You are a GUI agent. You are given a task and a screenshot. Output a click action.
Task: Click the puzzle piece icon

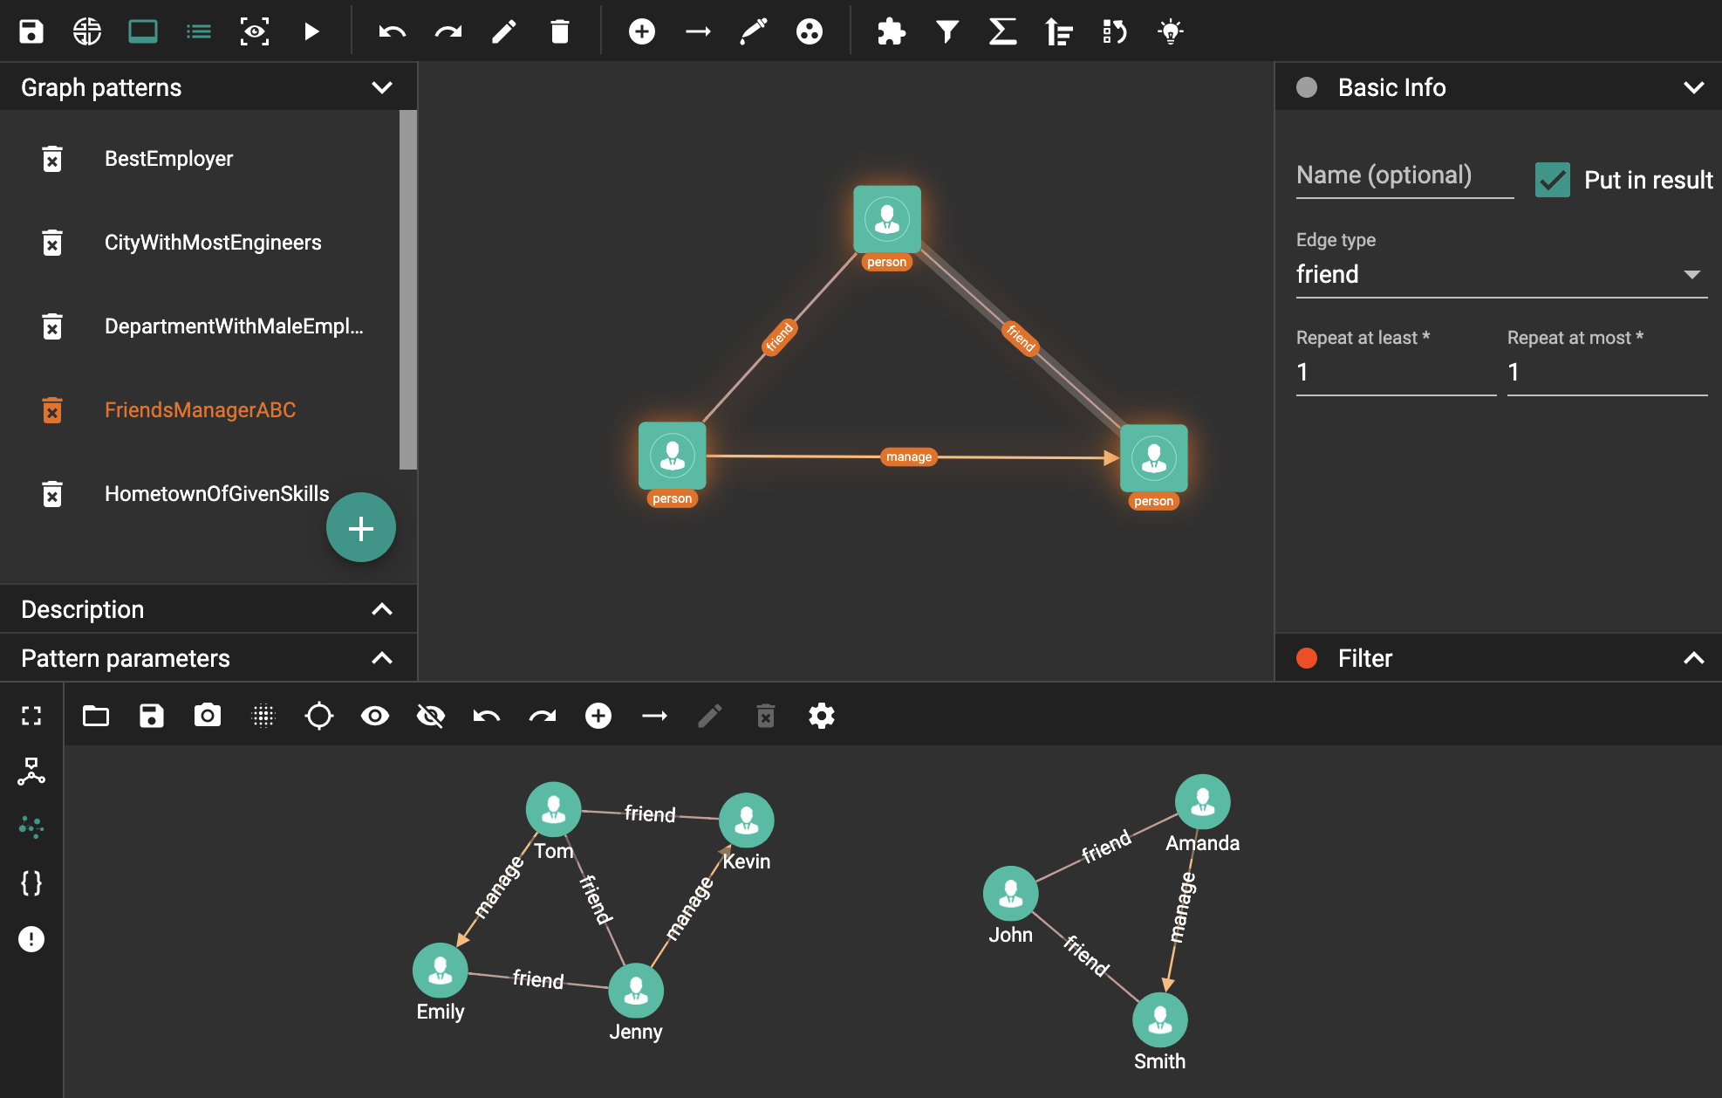[x=891, y=32]
